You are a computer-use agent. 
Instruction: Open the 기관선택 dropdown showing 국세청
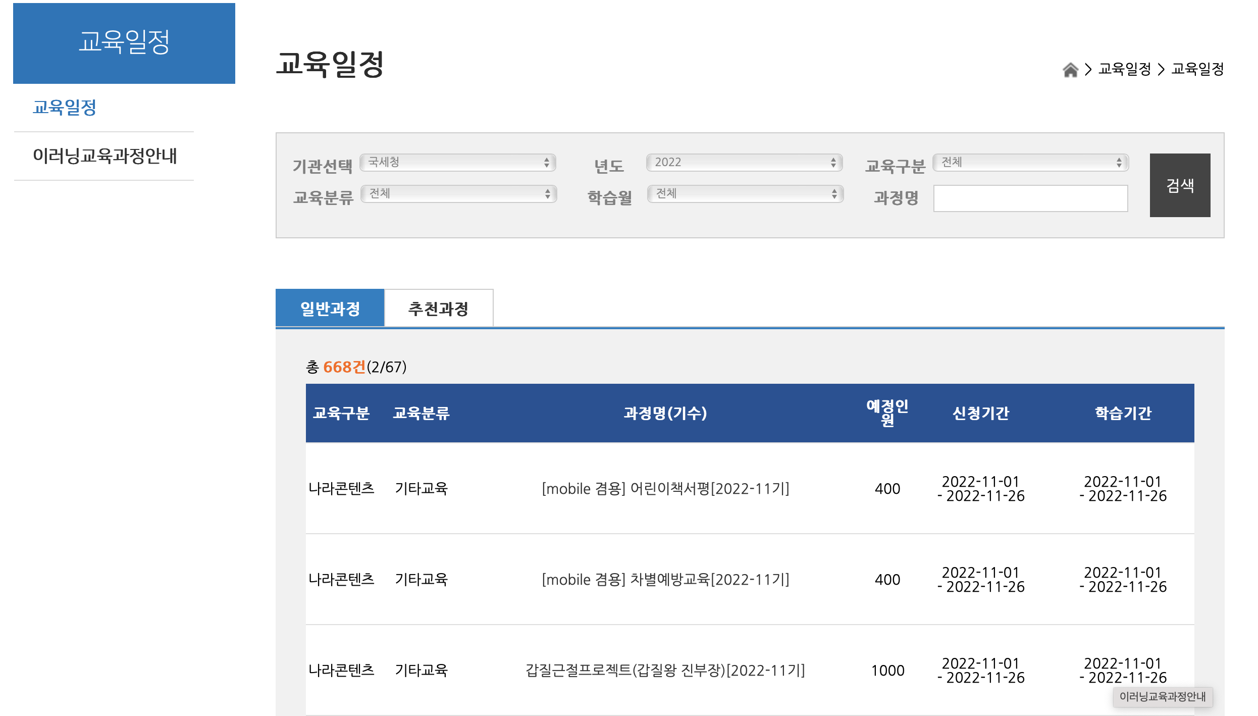457,162
